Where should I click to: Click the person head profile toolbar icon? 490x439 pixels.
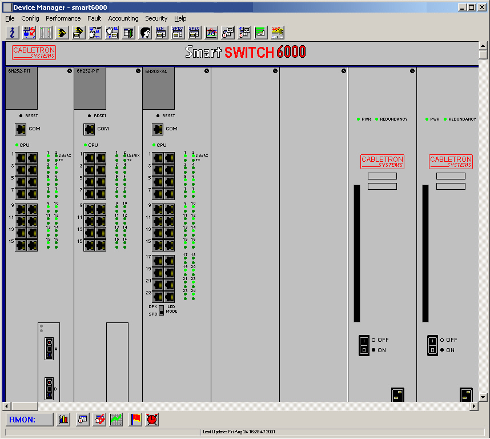(x=145, y=33)
